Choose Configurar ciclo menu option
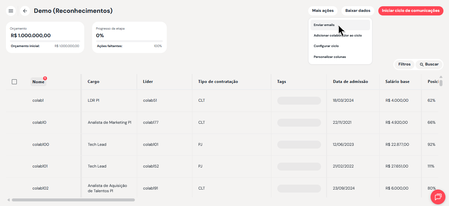Image resolution: width=449 pixels, height=206 pixels. (326, 46)
